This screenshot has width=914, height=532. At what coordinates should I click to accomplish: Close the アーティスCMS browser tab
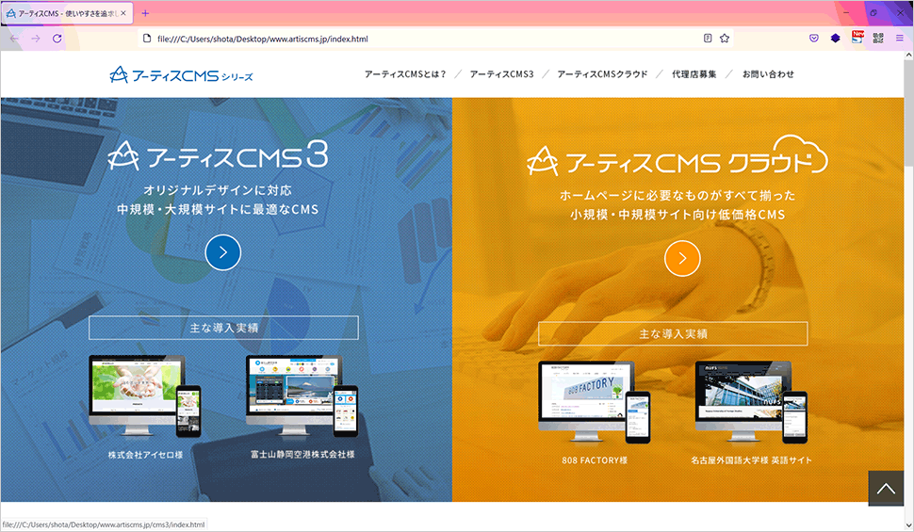[123, 13]
